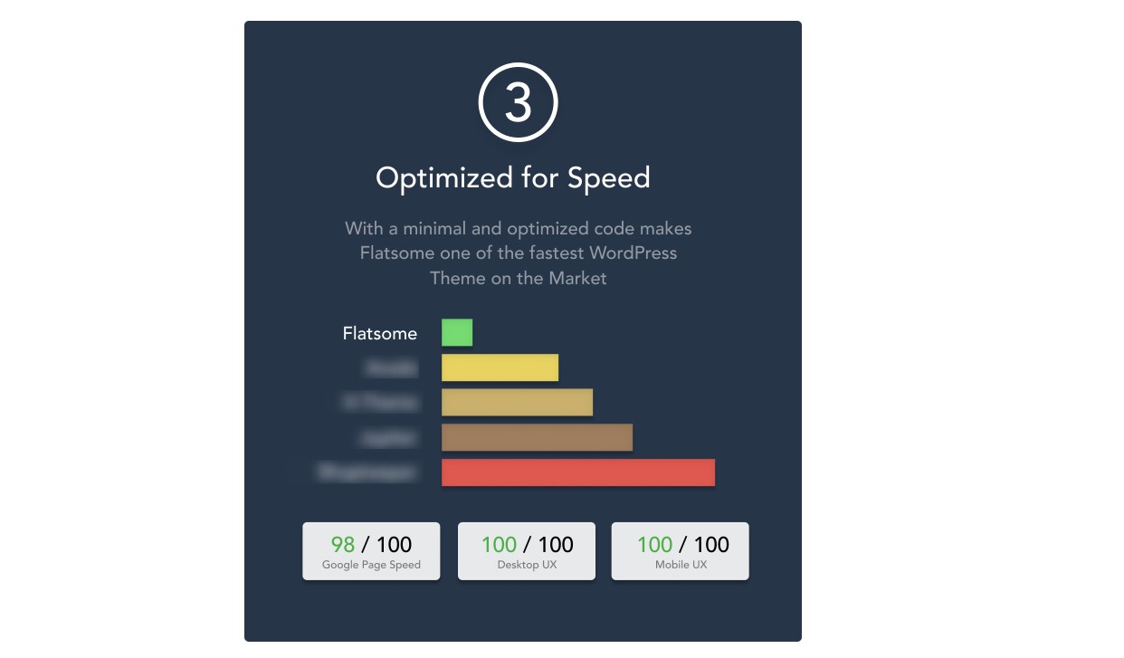Click the Mobile UX caption text
The height and width of the screenshot is (658, 1124).
click(x=681, y=565)
